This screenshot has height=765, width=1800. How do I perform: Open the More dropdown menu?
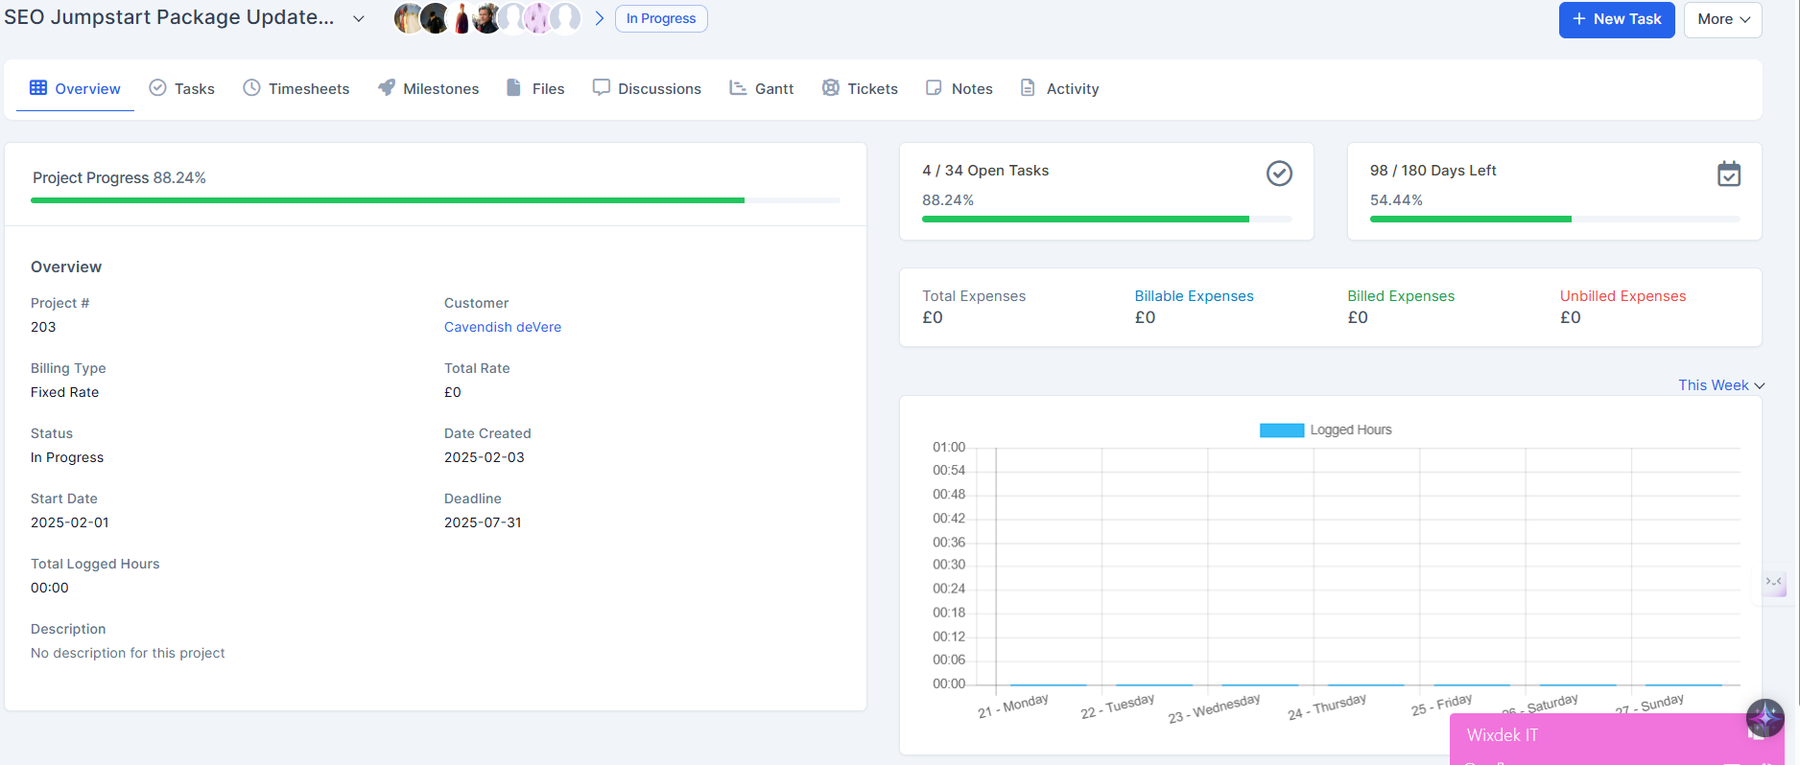pos(1723,19)
